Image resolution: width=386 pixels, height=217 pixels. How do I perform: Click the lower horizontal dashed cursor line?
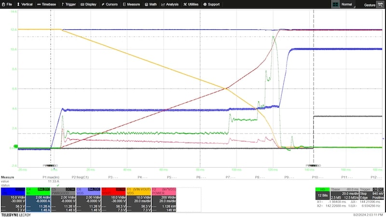pos(200,134)
